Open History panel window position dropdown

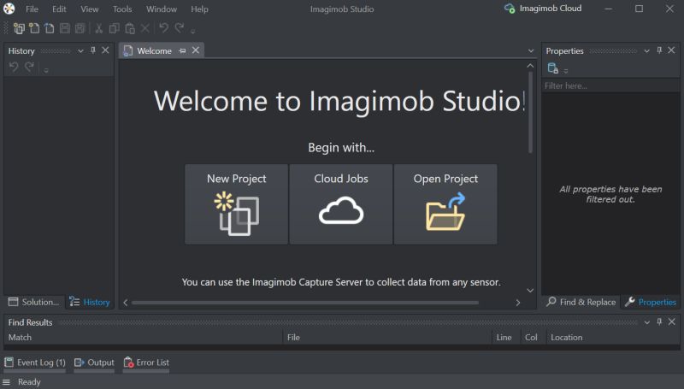click(x=80, y=51)
